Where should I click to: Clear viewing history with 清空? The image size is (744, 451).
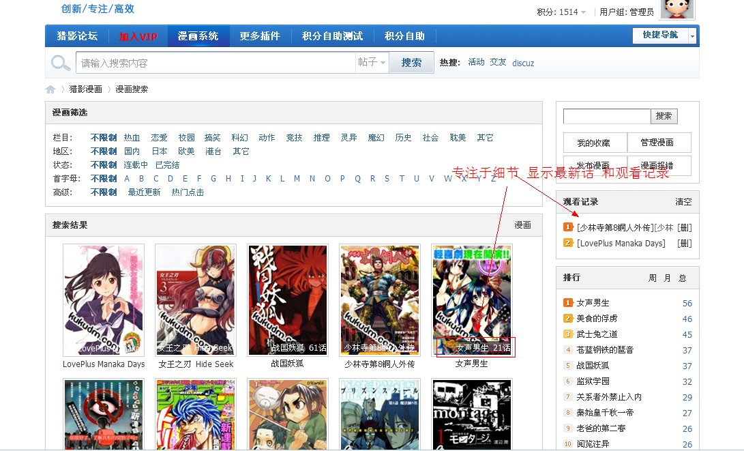point(683,202)
